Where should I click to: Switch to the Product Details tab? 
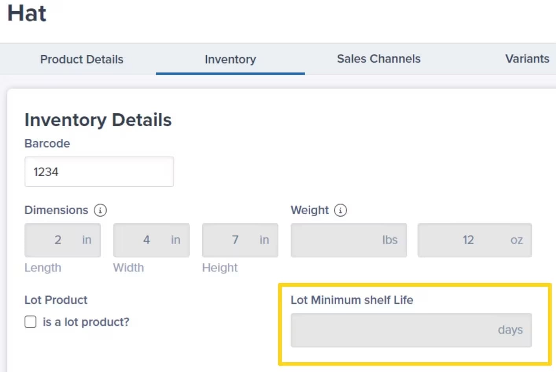point(81,59)
